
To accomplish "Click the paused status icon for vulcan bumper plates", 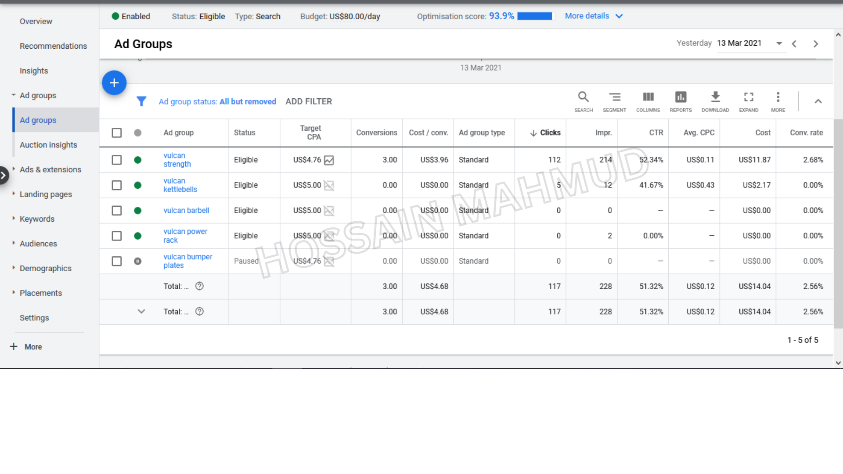I will [138, 261].
